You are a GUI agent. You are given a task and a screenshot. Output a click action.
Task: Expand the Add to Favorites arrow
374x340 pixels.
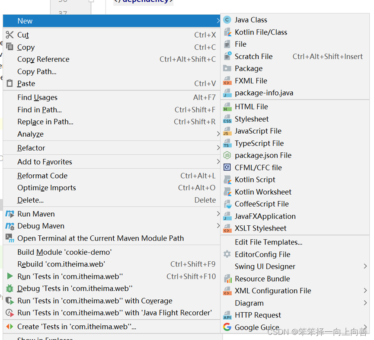[218, 161]
